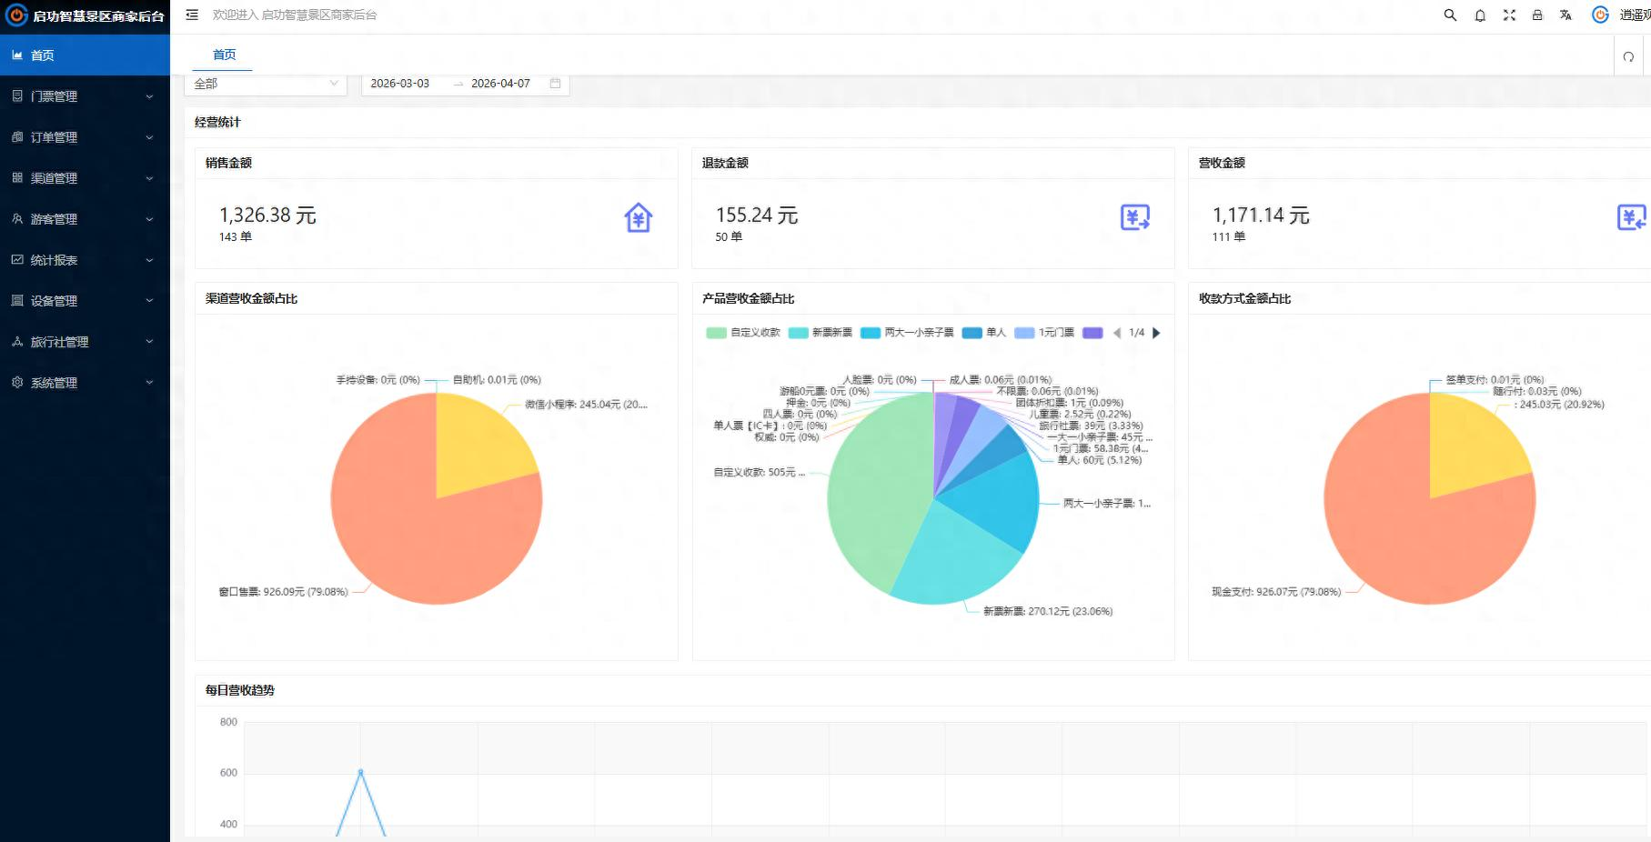Viewport: 1651px width, 842px height.
Task: Click the 游客管理 visitor icon
Action: (17, 218)
